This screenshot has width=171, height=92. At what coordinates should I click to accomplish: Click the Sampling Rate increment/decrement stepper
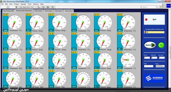tap(145, 32)
